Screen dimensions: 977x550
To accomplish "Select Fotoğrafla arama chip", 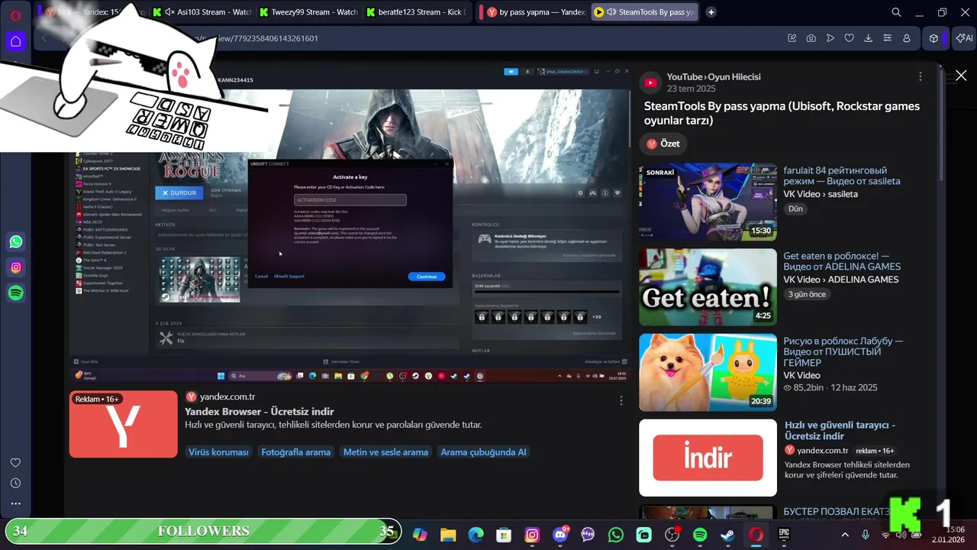I will pos(296,452).
